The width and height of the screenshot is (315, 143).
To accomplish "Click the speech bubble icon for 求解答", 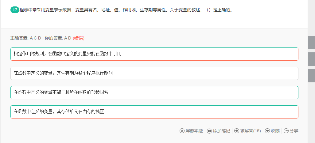I will [237, 131].
